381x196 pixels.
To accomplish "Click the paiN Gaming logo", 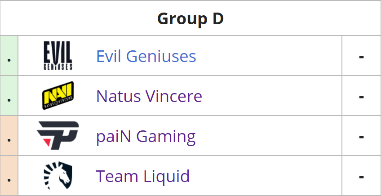I will (58, 135).
